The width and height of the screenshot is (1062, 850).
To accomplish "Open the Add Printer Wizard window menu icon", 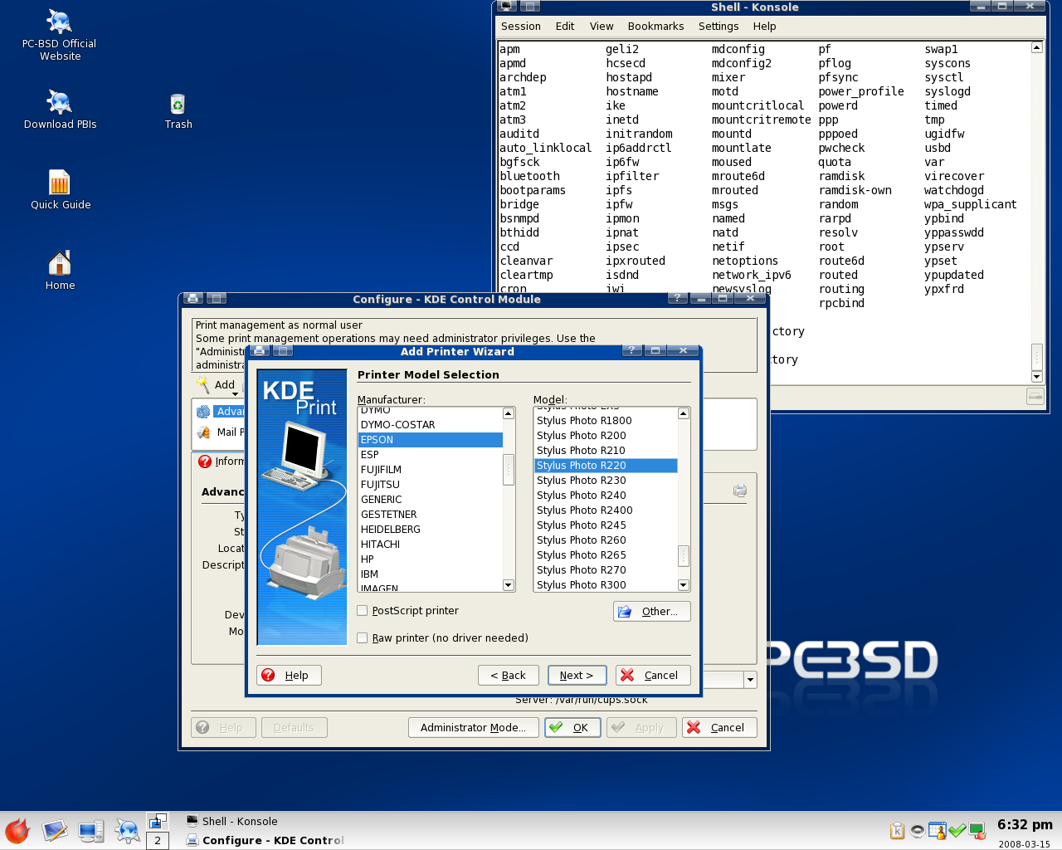I will 259,351.
